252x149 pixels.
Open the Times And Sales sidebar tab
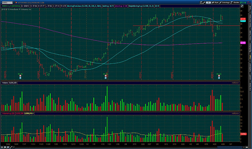[x=250, y=21]
